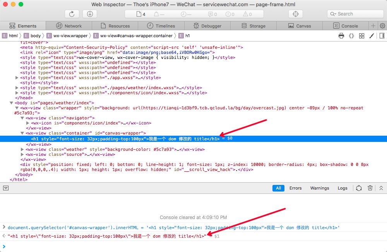Toggle shadow DOM braces icon
Image resolution: width=387 pixels, height=252 pixels.
click(x=351, y=36)
